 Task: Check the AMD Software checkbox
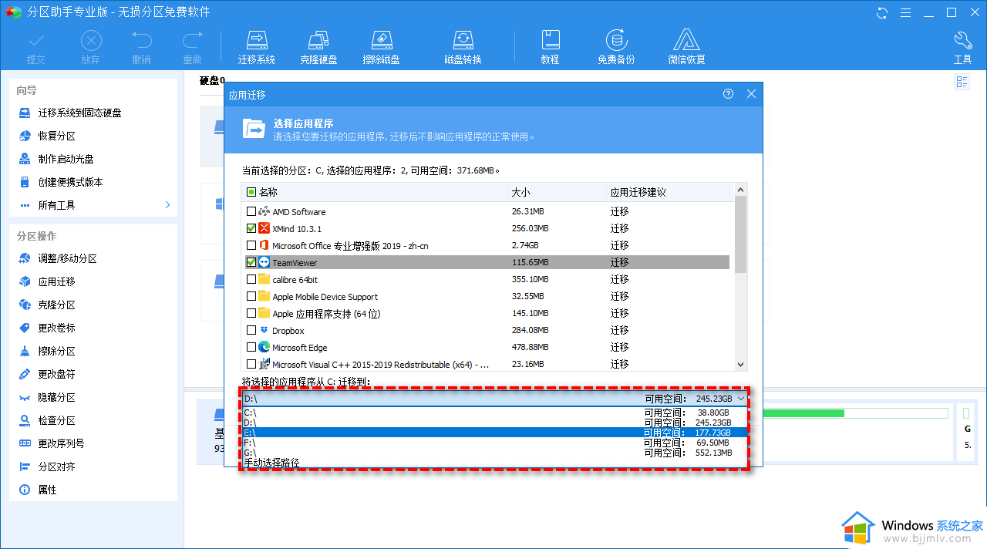(251, 211)
